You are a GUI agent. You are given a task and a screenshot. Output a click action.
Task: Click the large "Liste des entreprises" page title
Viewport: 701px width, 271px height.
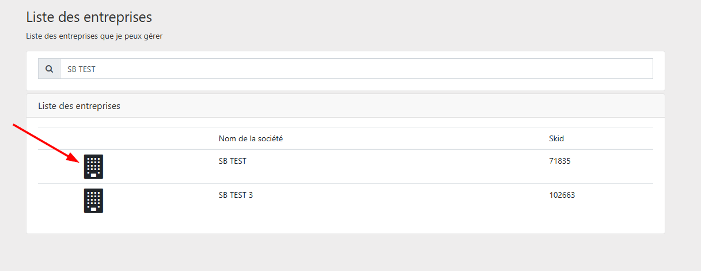pos(89,17)
